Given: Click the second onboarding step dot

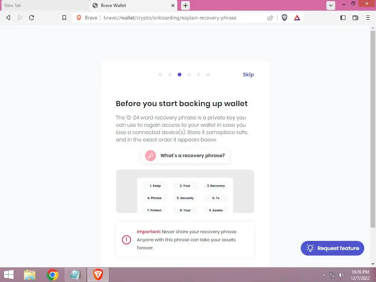Looking at the screenshot, I should (170, 75).
